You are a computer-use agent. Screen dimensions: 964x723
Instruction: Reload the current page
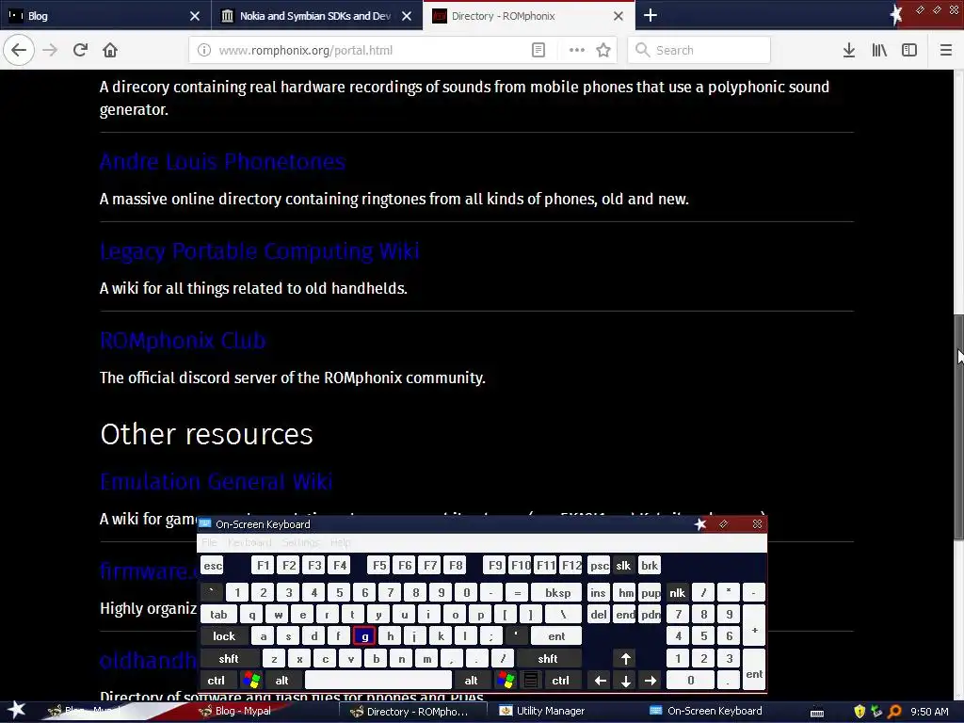[x=80, y=50]
